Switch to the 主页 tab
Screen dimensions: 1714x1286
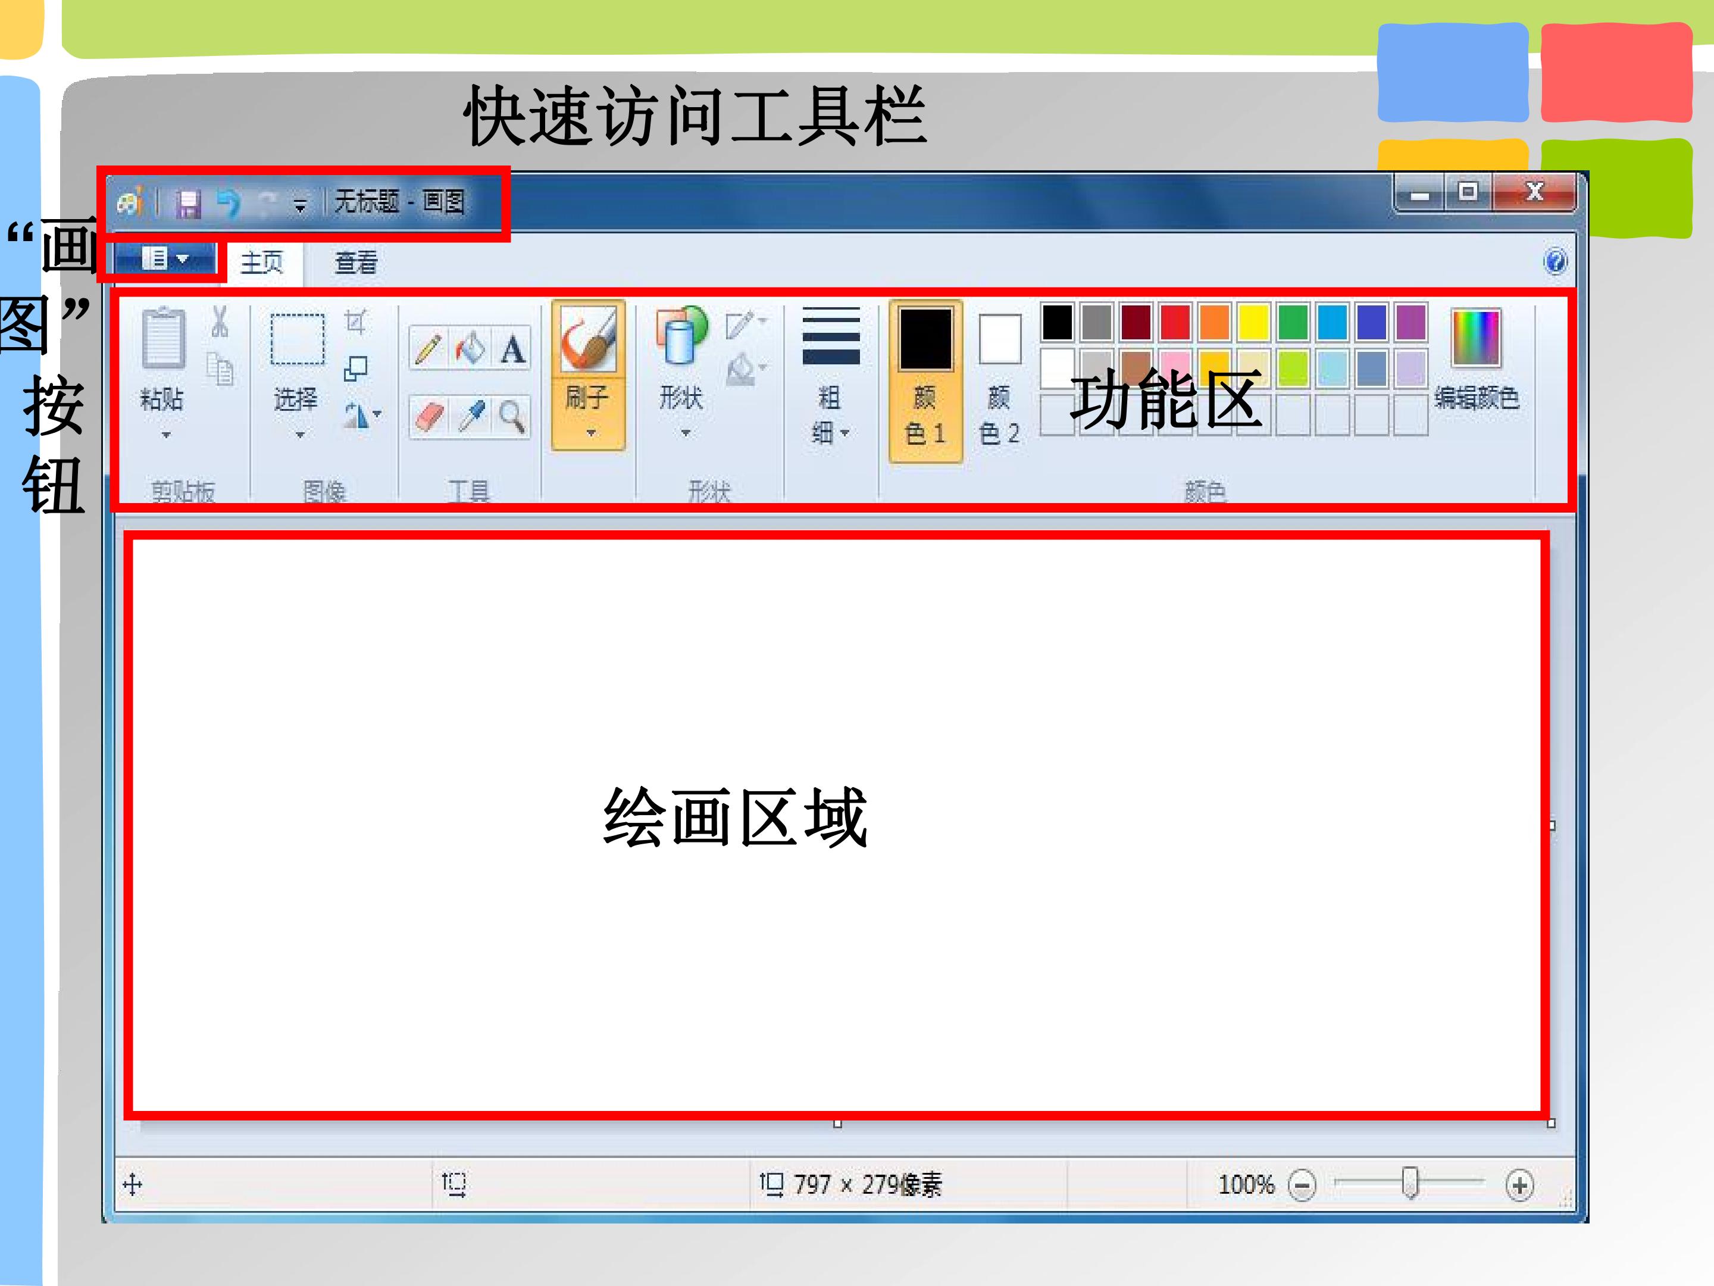pos(262,263)
